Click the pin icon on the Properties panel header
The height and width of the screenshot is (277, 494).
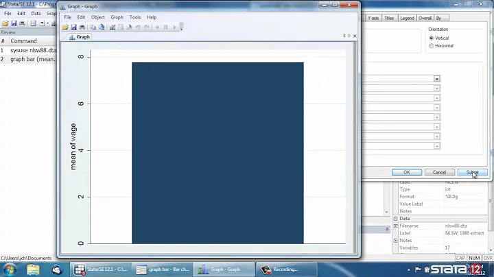tap(387, 230)
